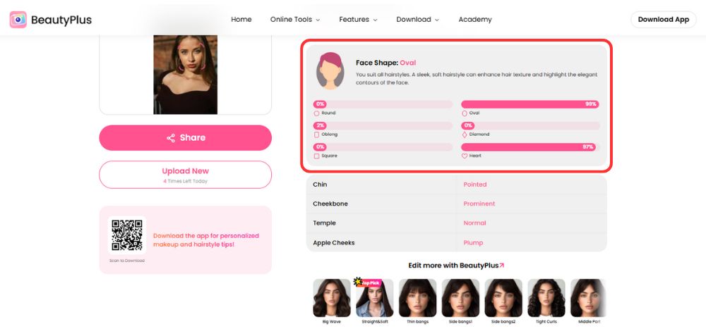Click the Oval 99% progress bar

(530, 104)
